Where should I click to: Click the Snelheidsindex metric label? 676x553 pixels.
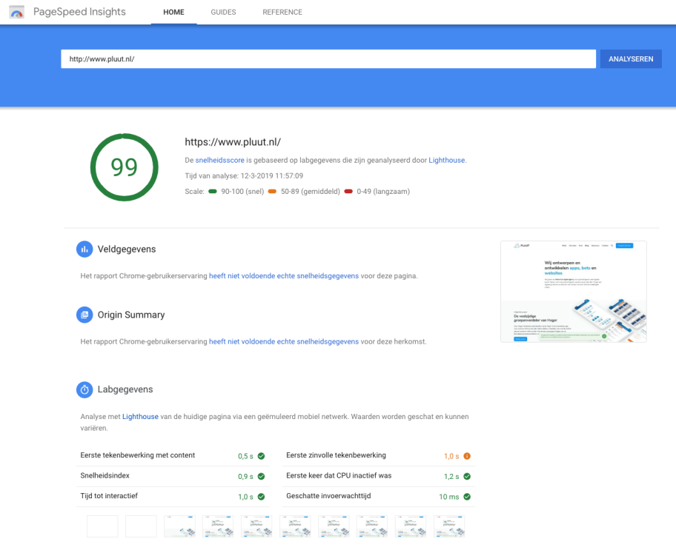(105, 475)
